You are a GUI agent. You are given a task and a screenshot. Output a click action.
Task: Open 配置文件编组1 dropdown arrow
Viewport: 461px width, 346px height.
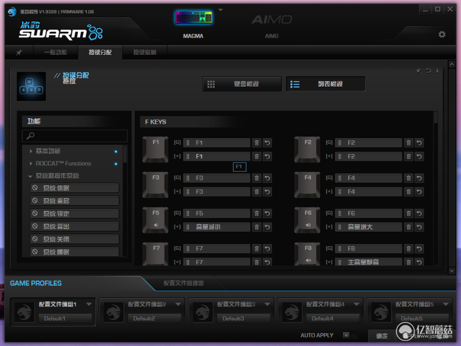(89, 304)
